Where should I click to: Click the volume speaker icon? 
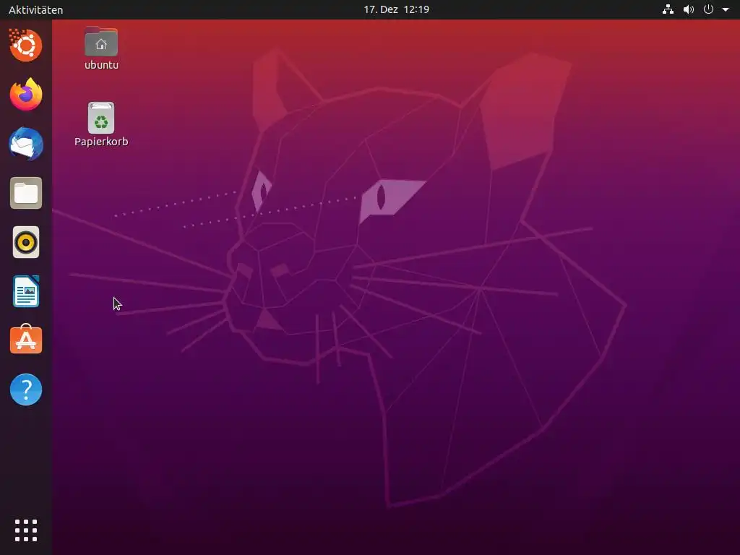pyautogui.click(x=689, y=9)
